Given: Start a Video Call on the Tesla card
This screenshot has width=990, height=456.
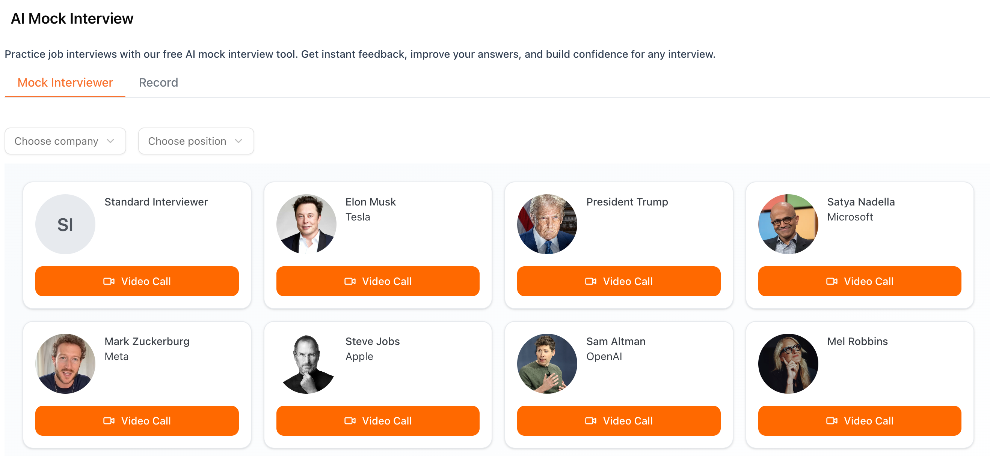Looking at the screenshot, I should coord(377,281).
